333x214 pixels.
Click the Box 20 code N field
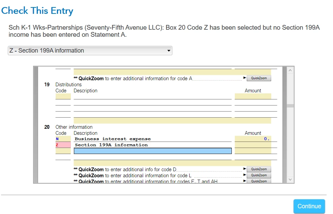click(x=63, y=139)
